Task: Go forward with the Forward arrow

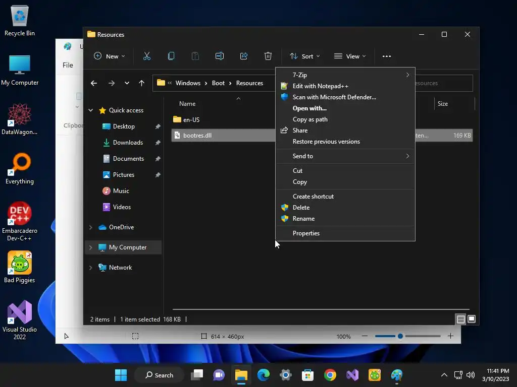Action: click(x=112, y=83)
